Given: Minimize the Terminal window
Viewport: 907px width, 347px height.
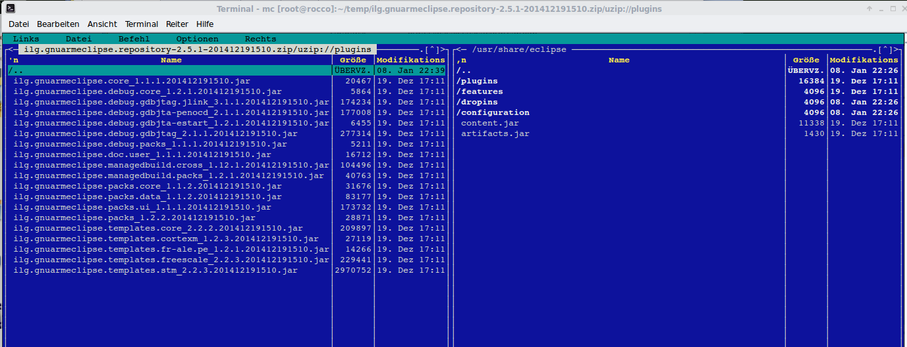Looking at the screenshot, I should tap(881, 9).
